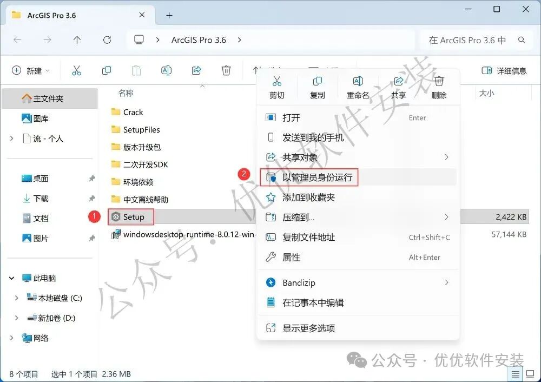Screen dimensions: 541x382
Task: Click 剪切 in the context menu
Action: [276, 88]
